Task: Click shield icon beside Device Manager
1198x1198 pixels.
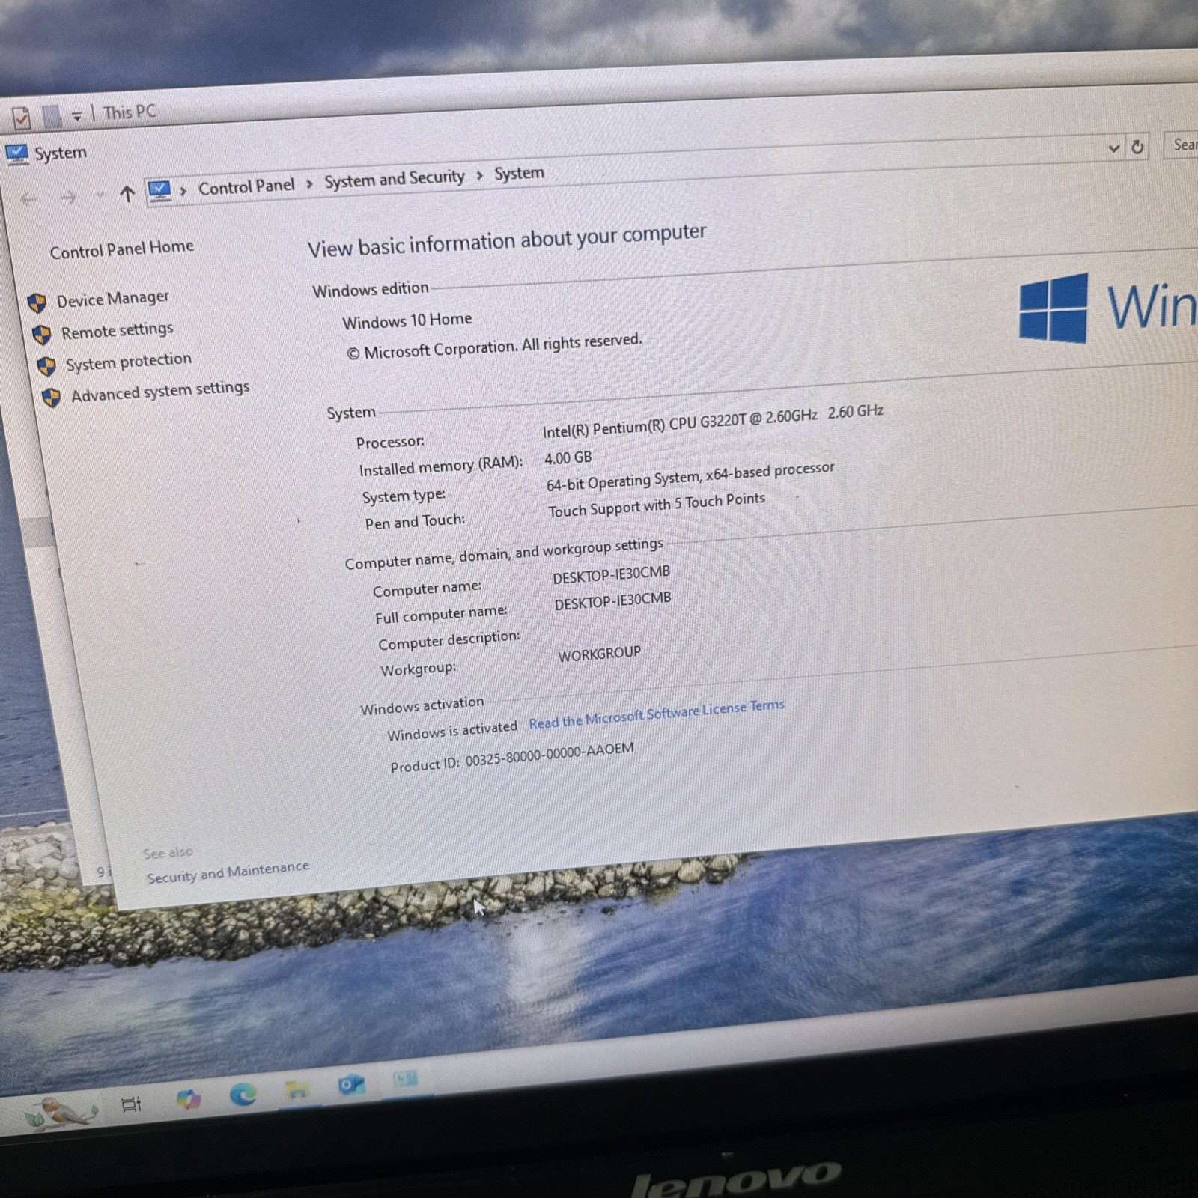Action: tap(37, 303)
